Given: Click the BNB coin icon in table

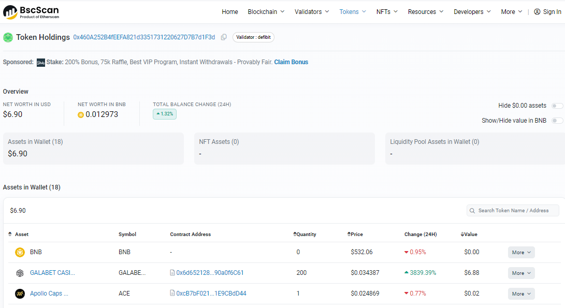Looking at the screenshot, I should pos(20,252).
